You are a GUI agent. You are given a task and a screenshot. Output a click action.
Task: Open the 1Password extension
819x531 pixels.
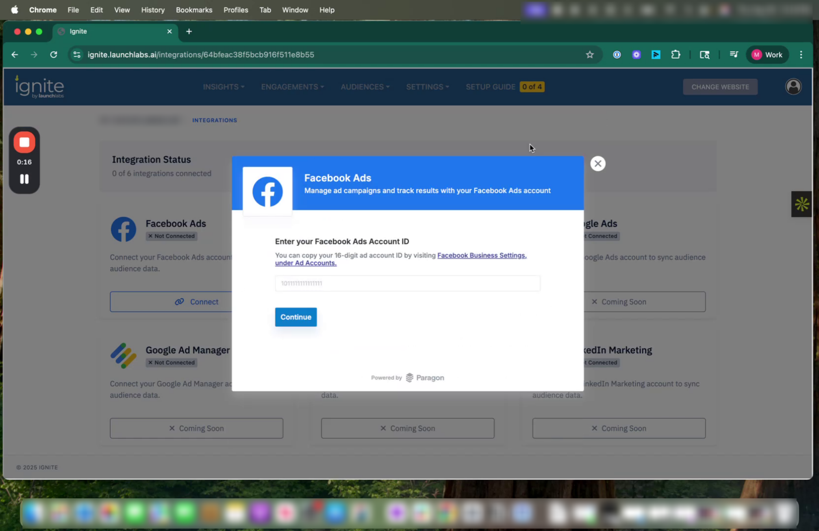(617, 55)
